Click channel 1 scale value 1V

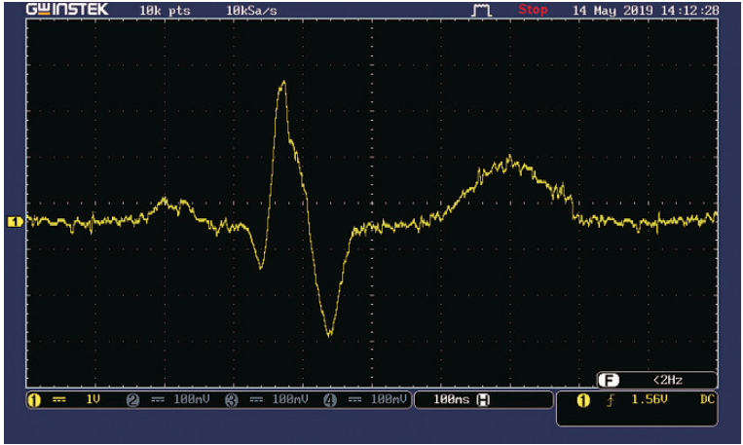click(x=93, y=399)
